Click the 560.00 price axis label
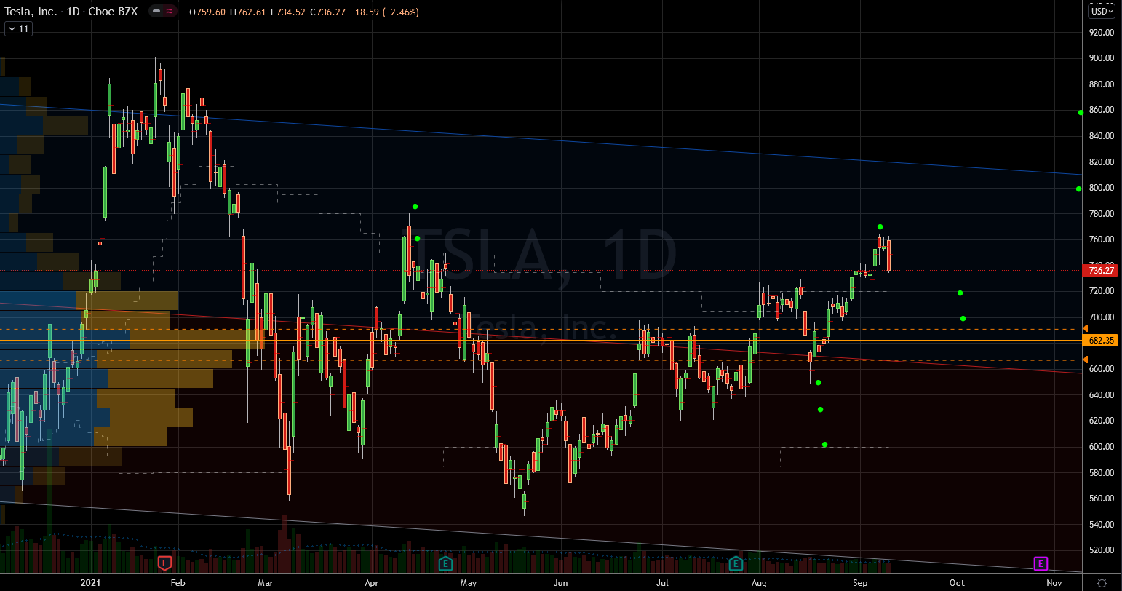Image resolution: width=1122 pixels, height=591 pixels. pos(1102,499)
